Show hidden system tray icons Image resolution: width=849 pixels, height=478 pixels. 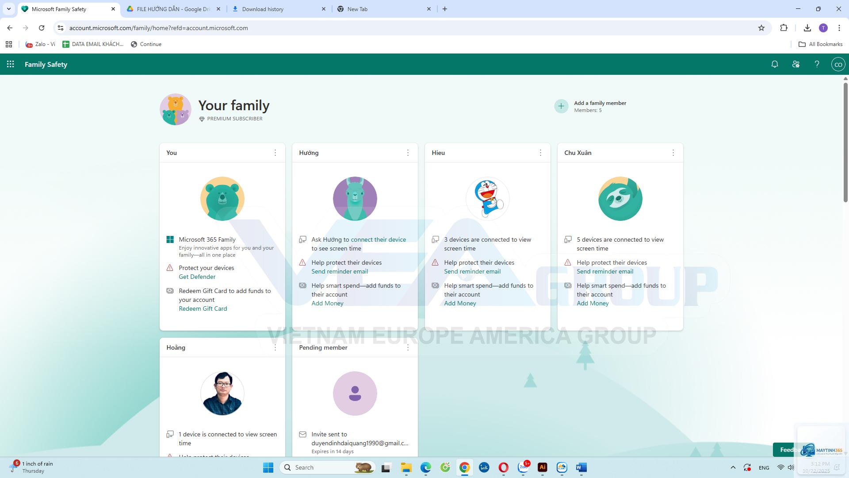[x=733, y=467]
